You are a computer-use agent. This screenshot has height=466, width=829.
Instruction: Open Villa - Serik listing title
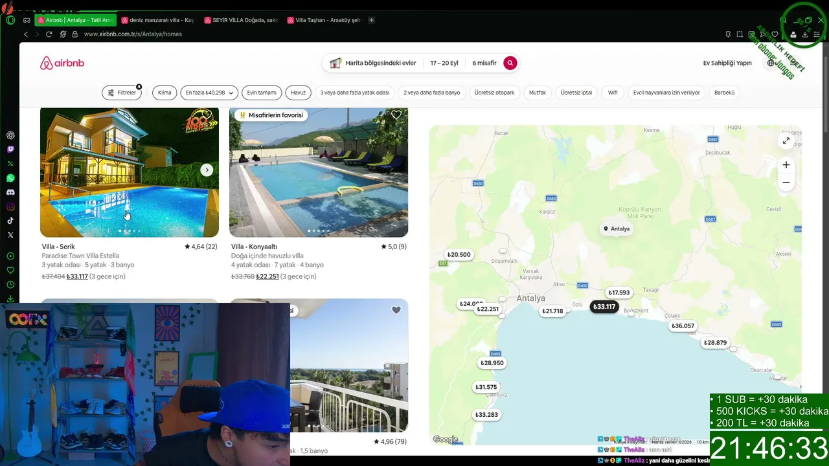pyautogui.click(x=58, y=247)
